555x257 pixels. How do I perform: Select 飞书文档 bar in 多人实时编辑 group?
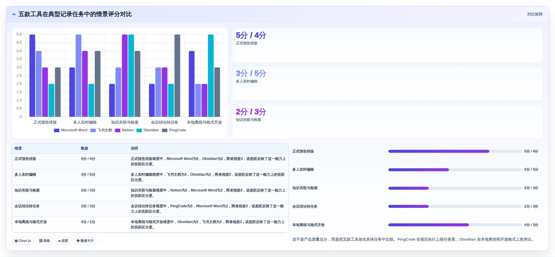click(x=79, y=76)
